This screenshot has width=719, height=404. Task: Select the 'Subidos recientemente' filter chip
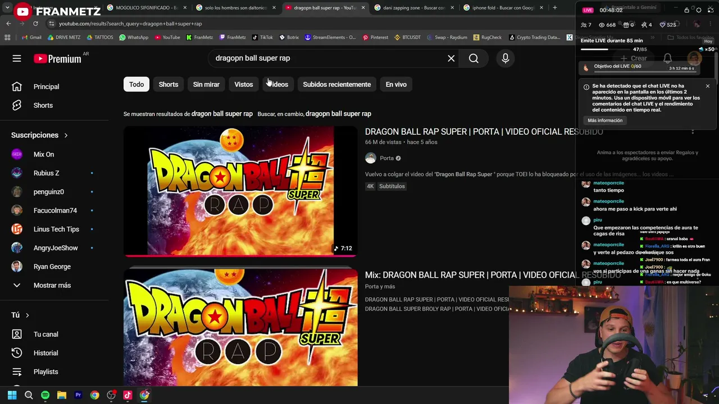(337, 84)
